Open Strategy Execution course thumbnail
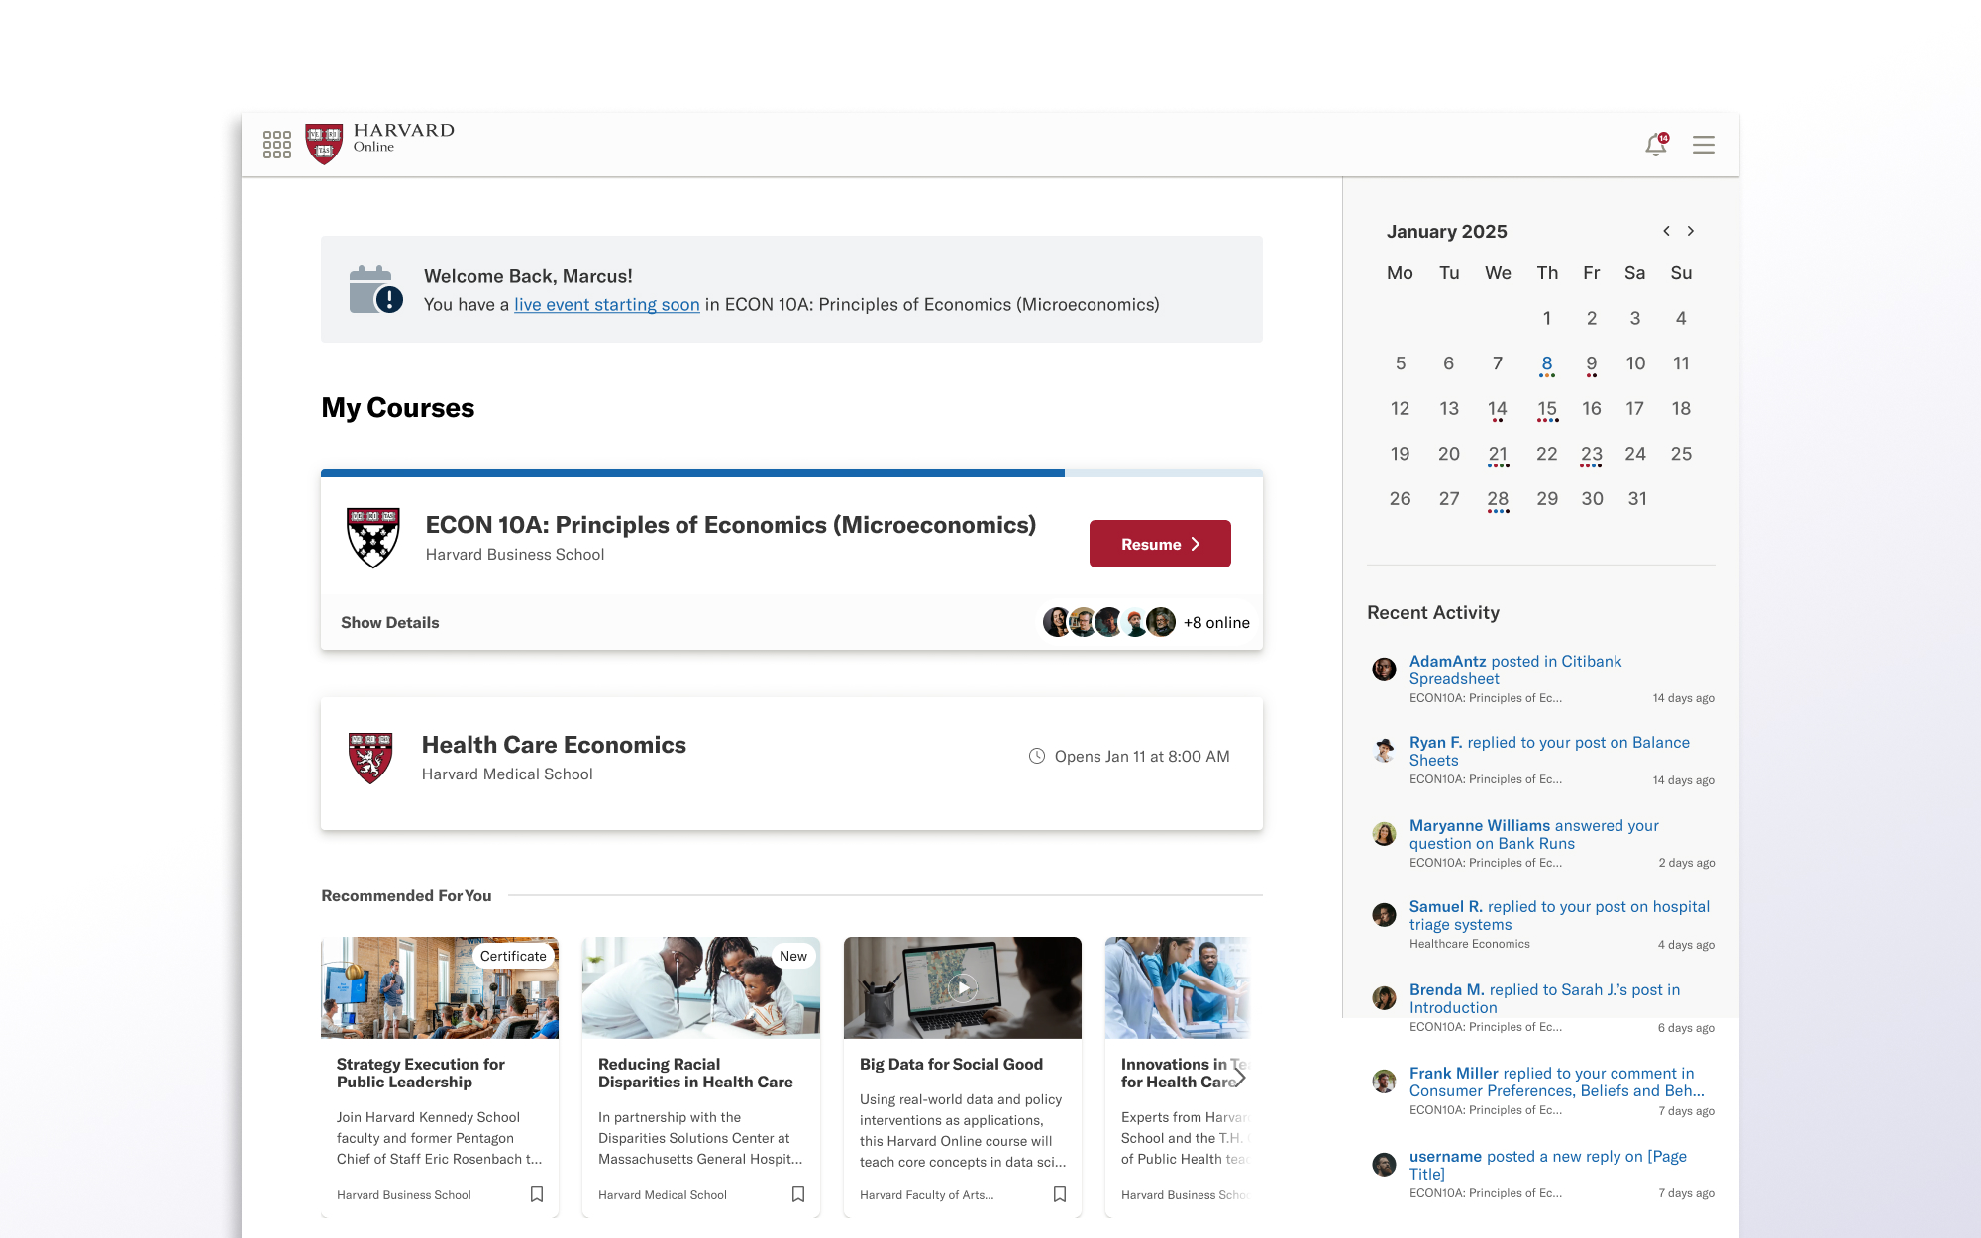Screen dimensions: 1981x1238 pos(440,987)
